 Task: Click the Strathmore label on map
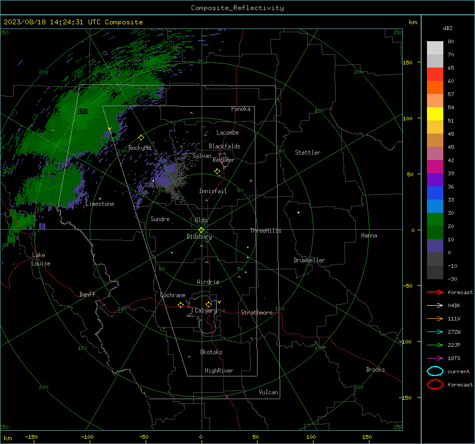[x=256, y=313]
